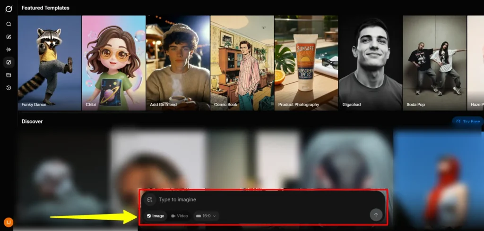This screenshot has height=231, width=484.
Task: Open the voice waveform icon in sidebar
Action: [x=9, y=49]
